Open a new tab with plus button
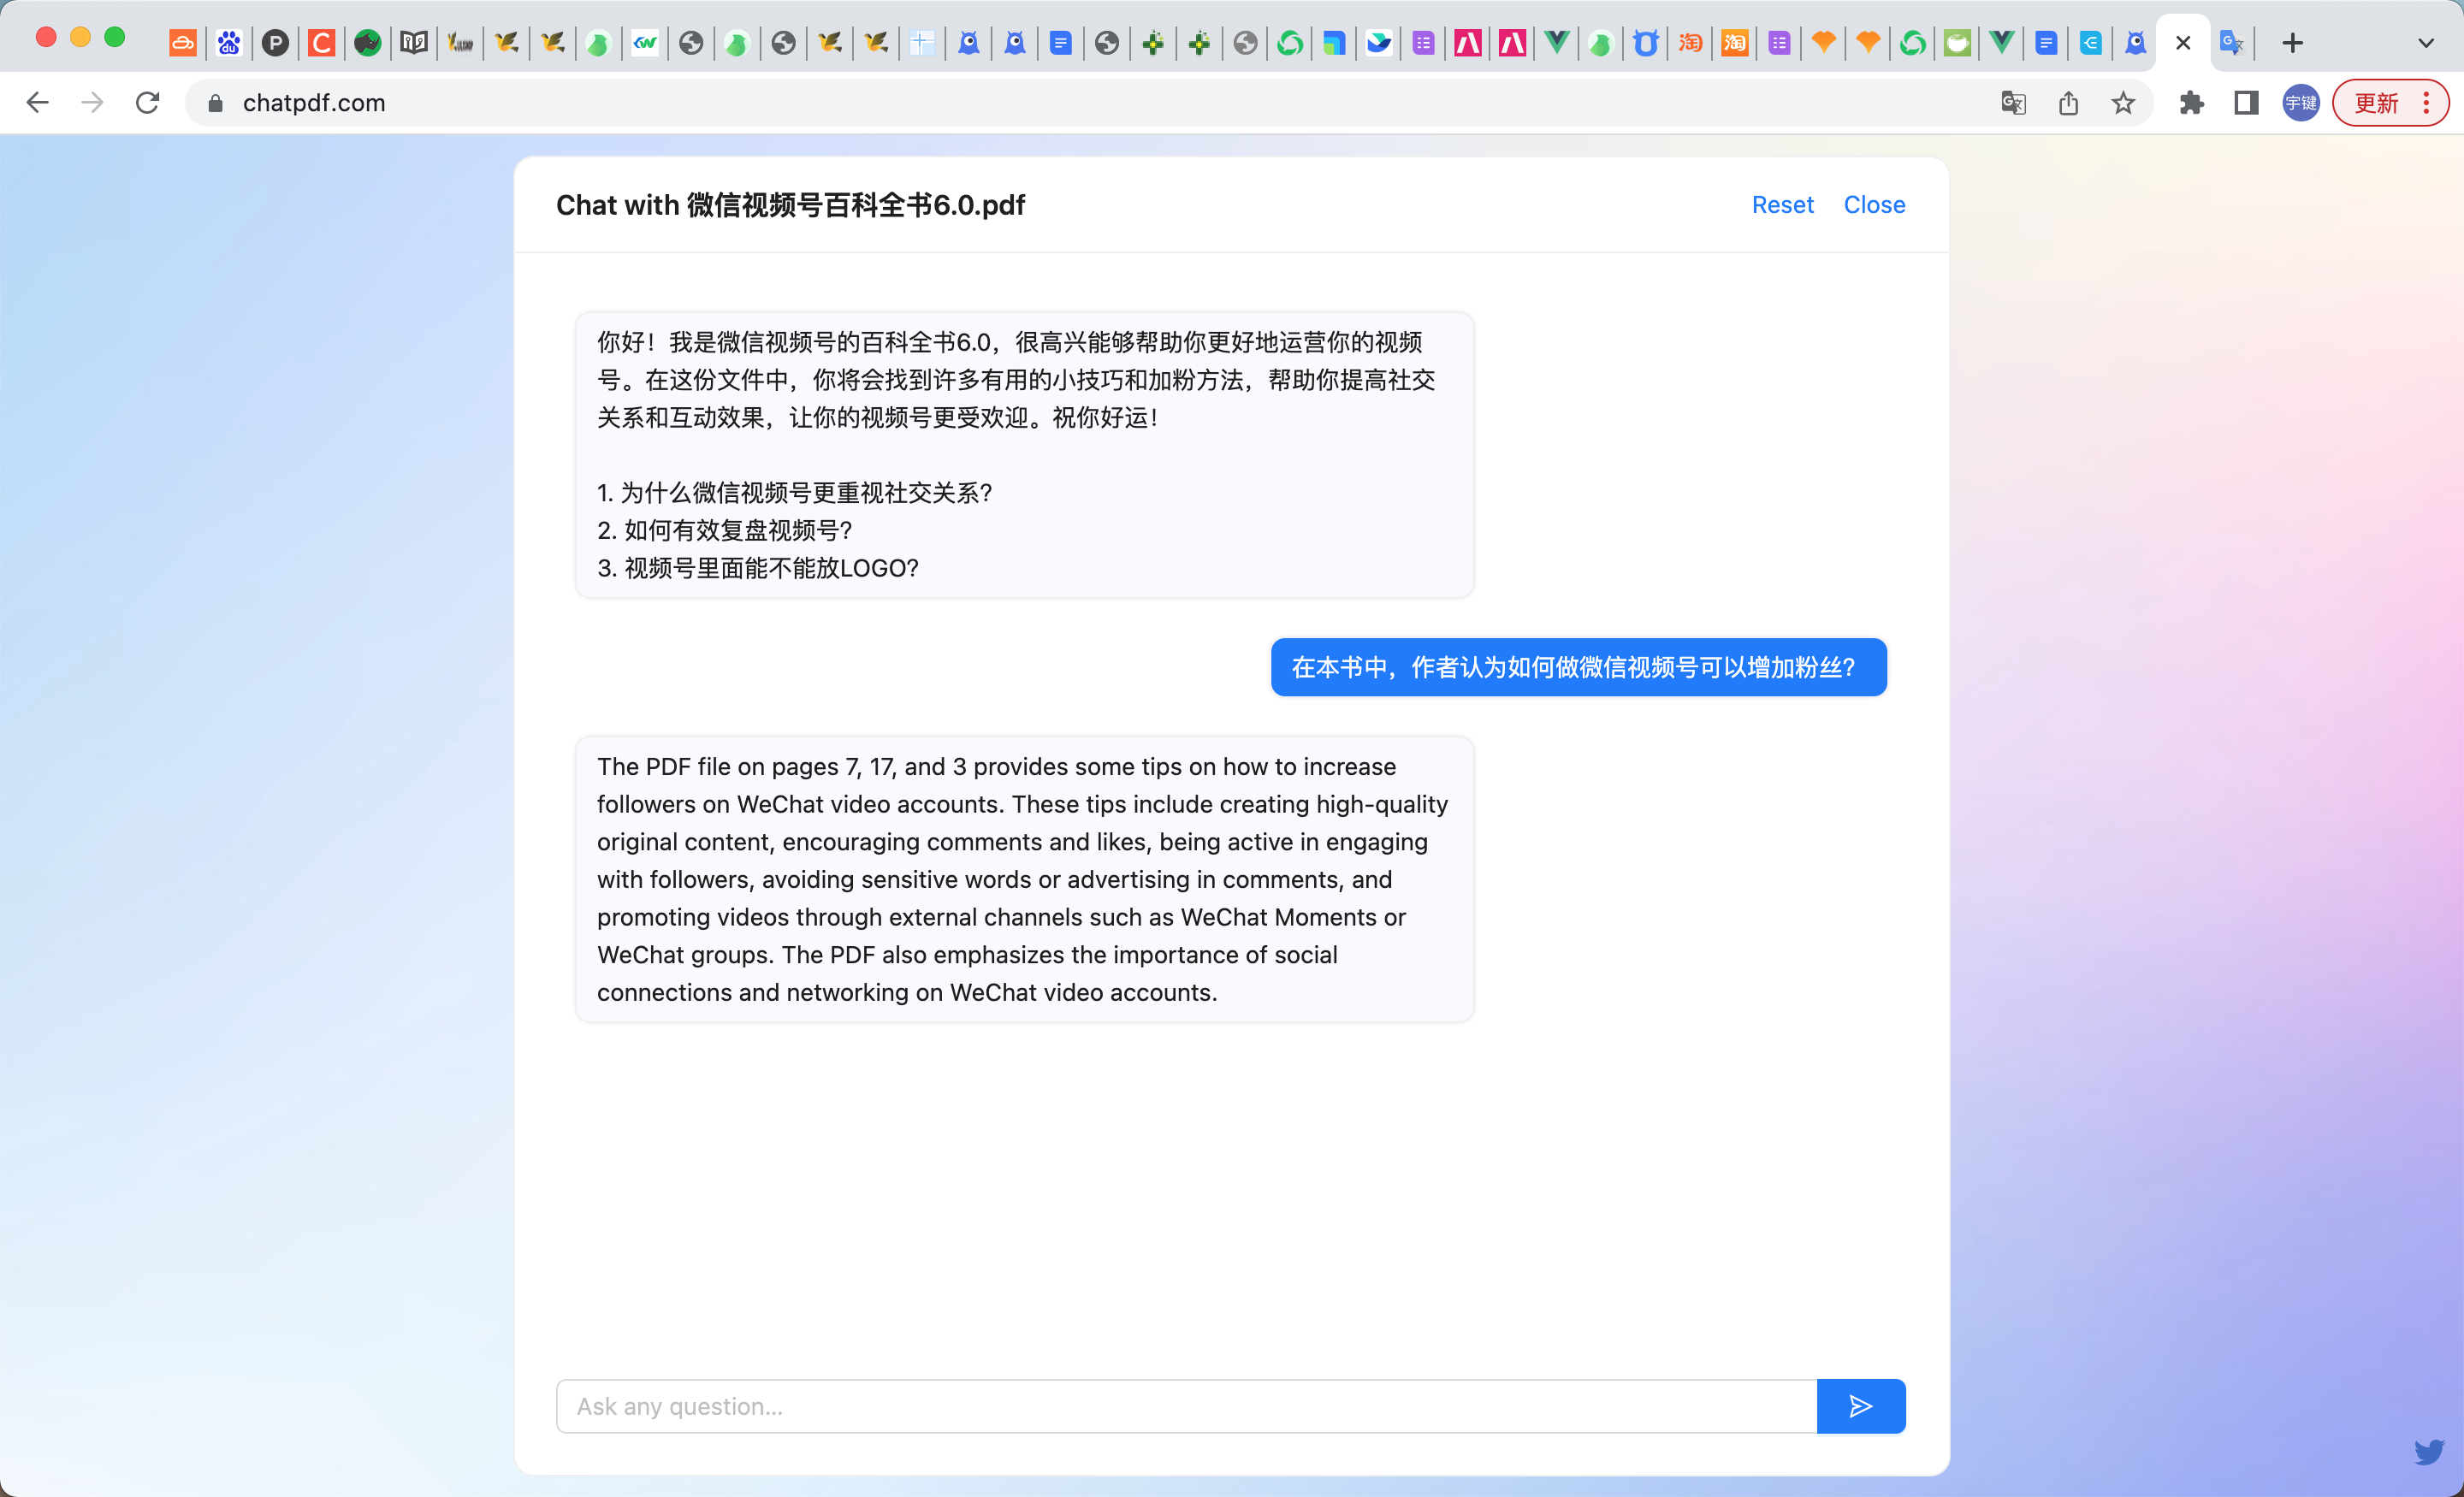 2293,43
